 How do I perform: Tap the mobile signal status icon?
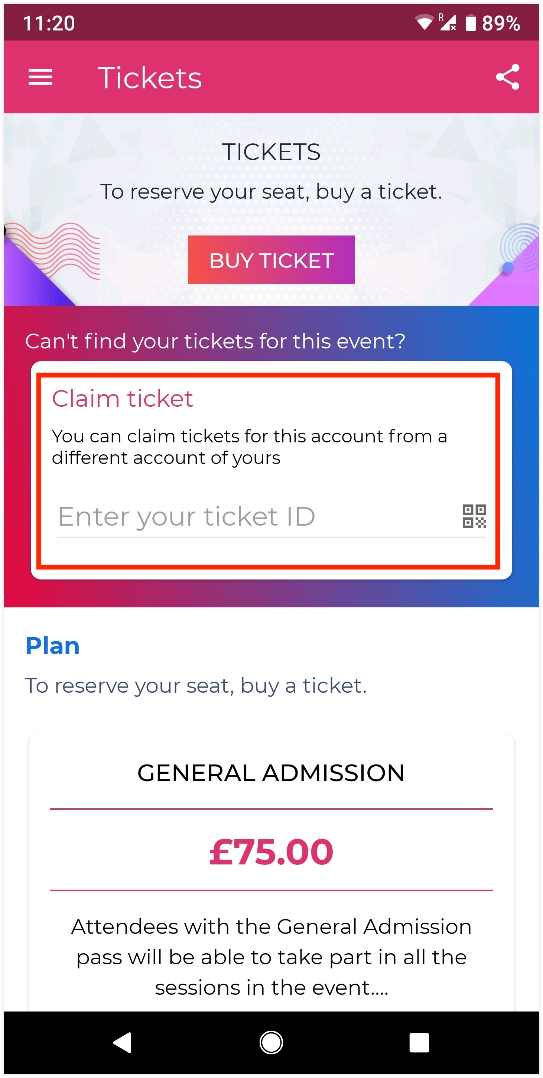447,23
